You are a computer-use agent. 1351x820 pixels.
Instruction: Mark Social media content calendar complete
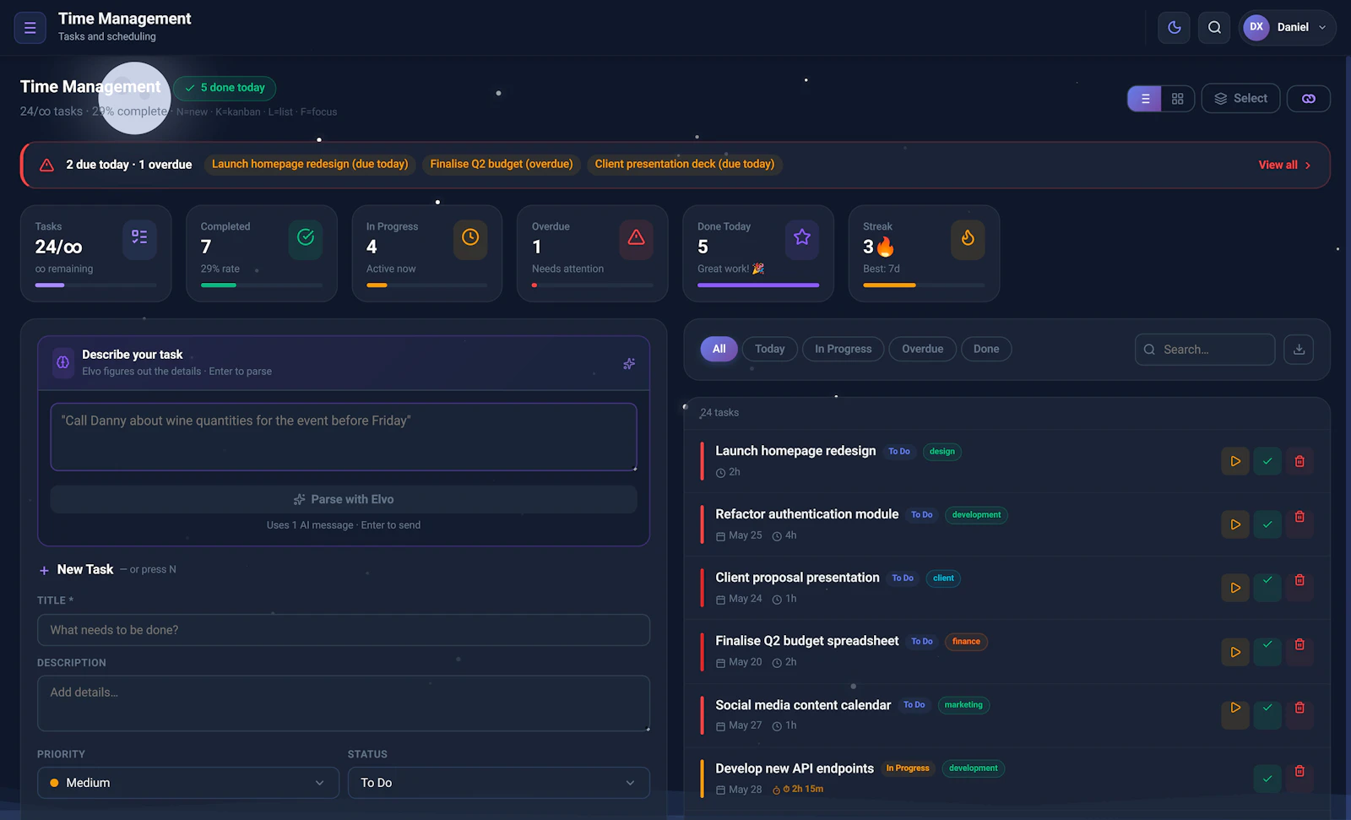coord(1267,715)
